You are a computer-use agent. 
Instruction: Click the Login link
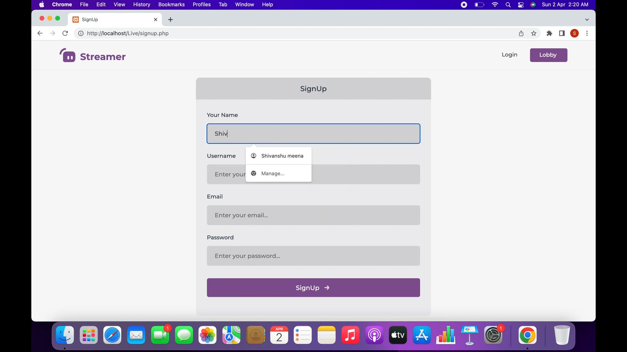(x=509, y=55)
